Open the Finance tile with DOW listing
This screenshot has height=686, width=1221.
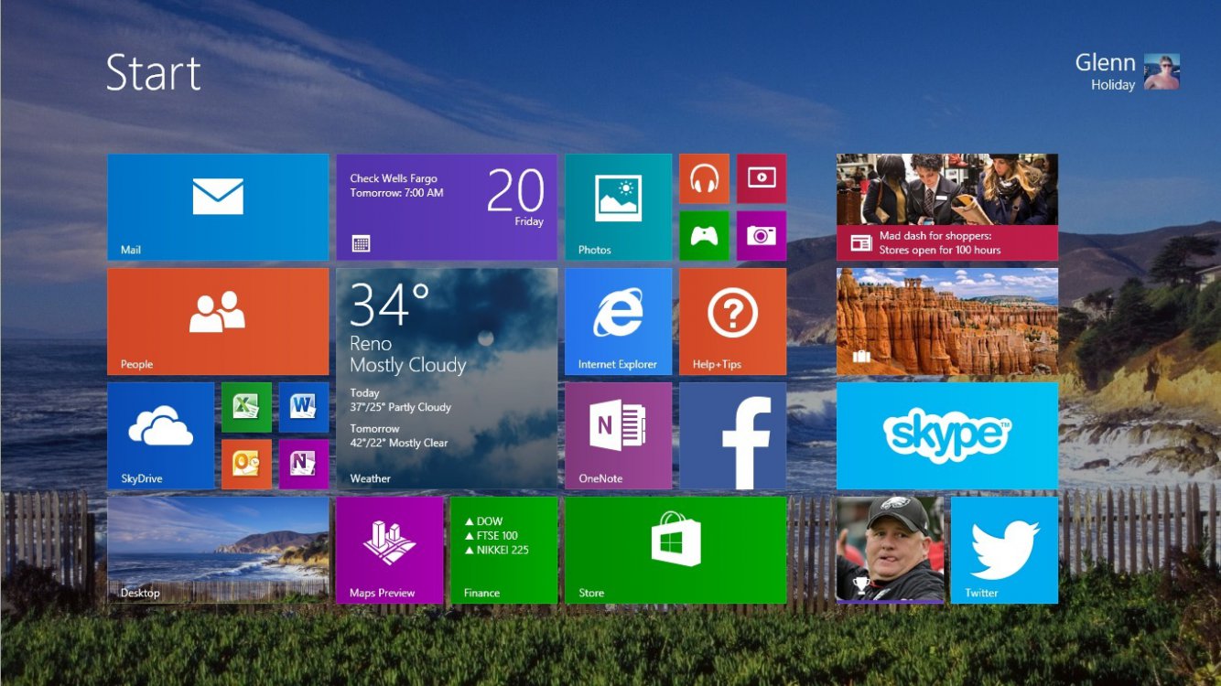503,550
